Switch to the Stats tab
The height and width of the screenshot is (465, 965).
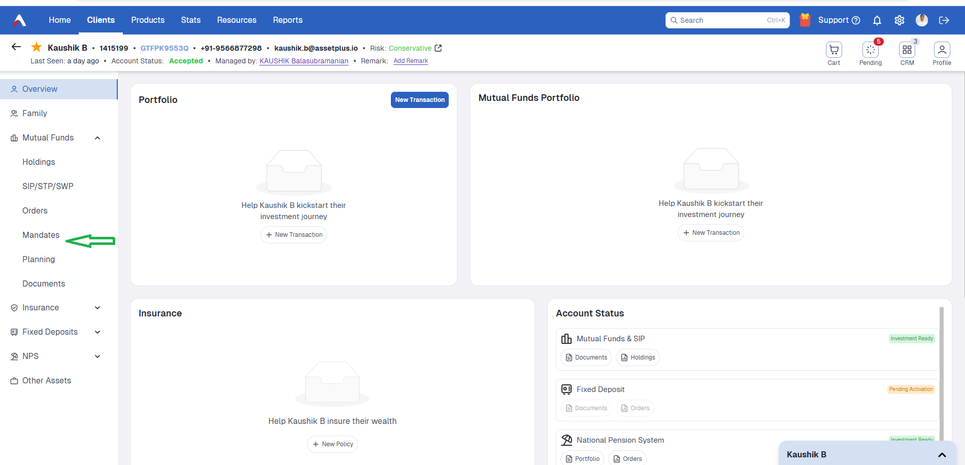tap(191, 20)
